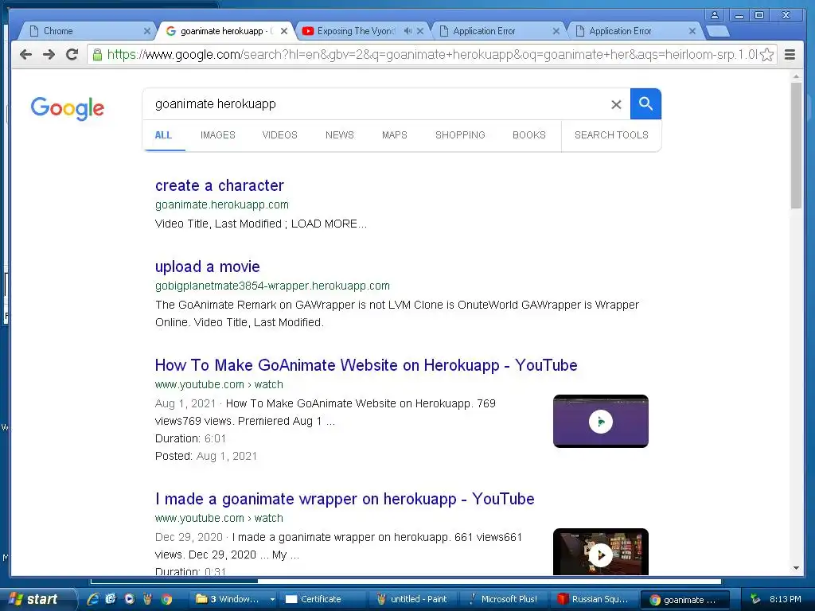Launch Chrome from the quick launch bar

[166, 599]
